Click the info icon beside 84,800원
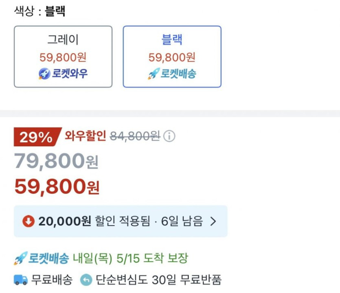The image size is (340, 293). click(x=169, y=137)
